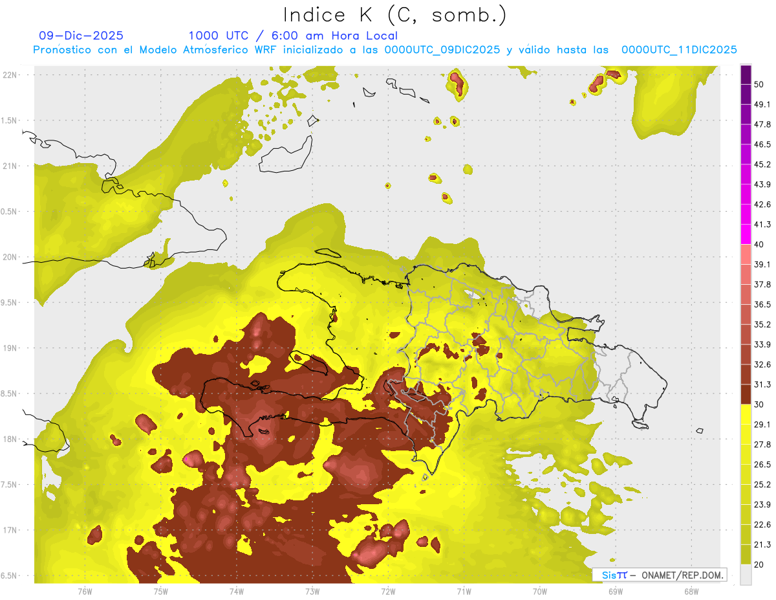The height and width of the screenshot is (600, 776).
Task: Select the 75W longitude label
Action: 160,592
